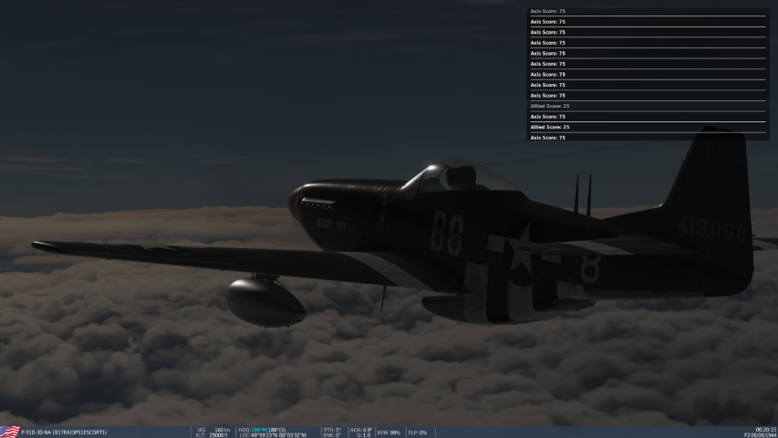Viewport: 778px width, 438px height.
Task: Click the B6 fuselage code marking
Action: [447, 234]
